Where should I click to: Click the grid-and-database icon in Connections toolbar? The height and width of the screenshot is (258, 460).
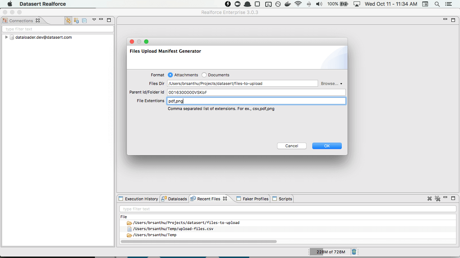tap(76, 20)
